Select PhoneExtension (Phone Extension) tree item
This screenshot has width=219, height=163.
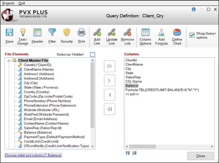tap(50, 105)
